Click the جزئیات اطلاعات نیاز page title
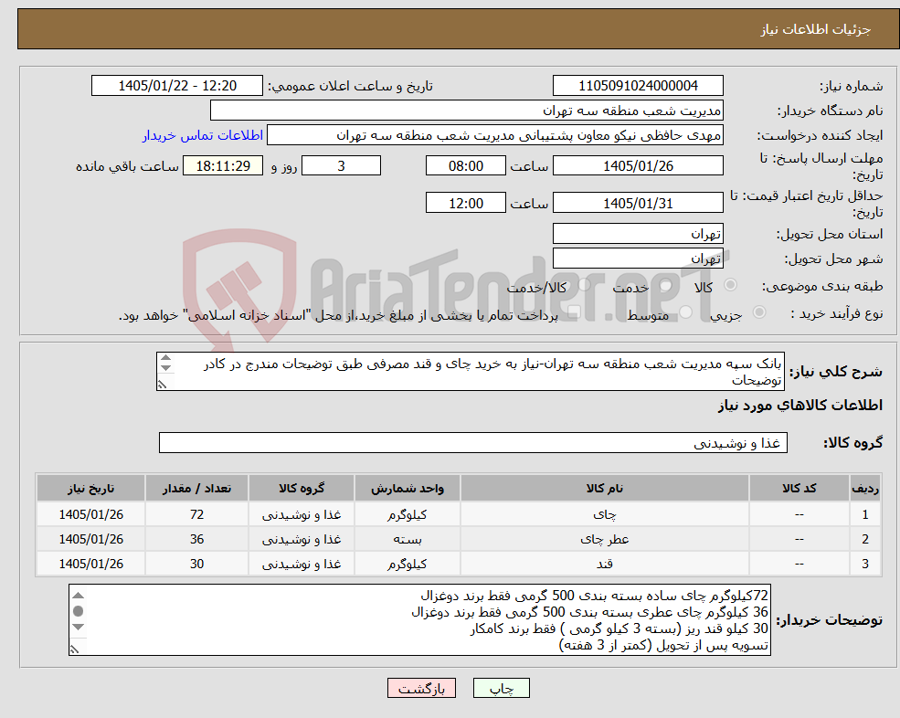The image size is (900, 718). click(816, 29)
